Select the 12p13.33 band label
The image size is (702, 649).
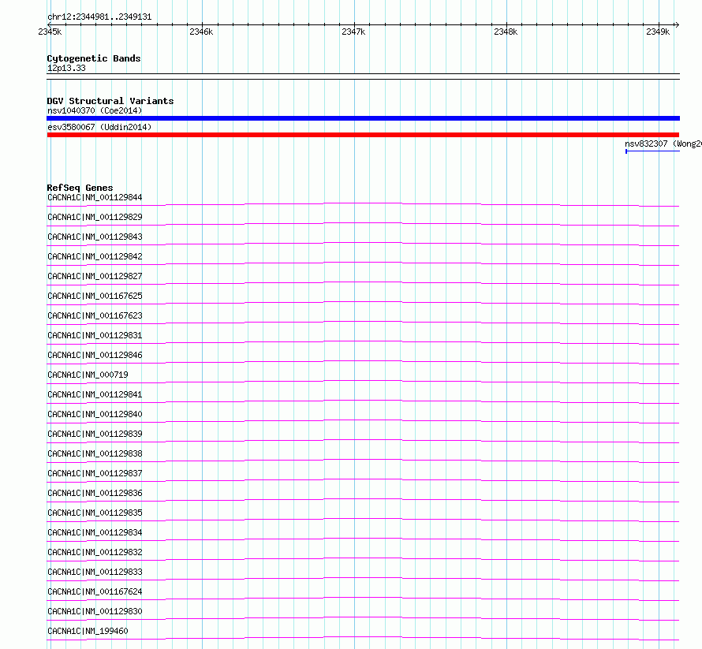pyautogui.click(x=66, y=68)
